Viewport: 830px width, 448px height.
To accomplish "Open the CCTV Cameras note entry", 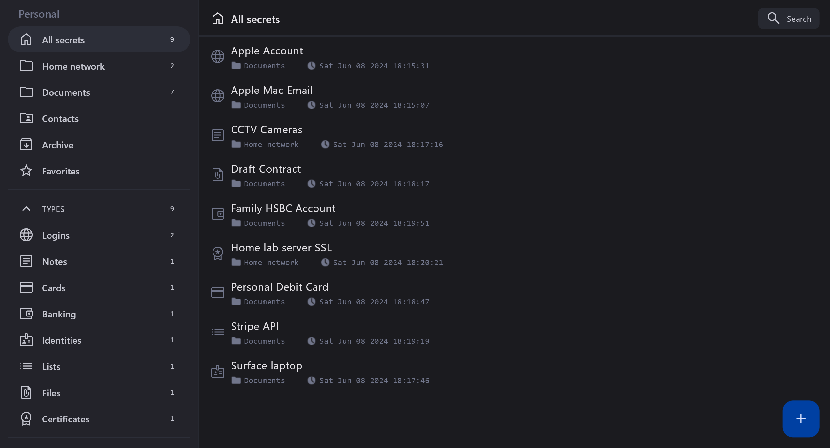I will (266, 130).
